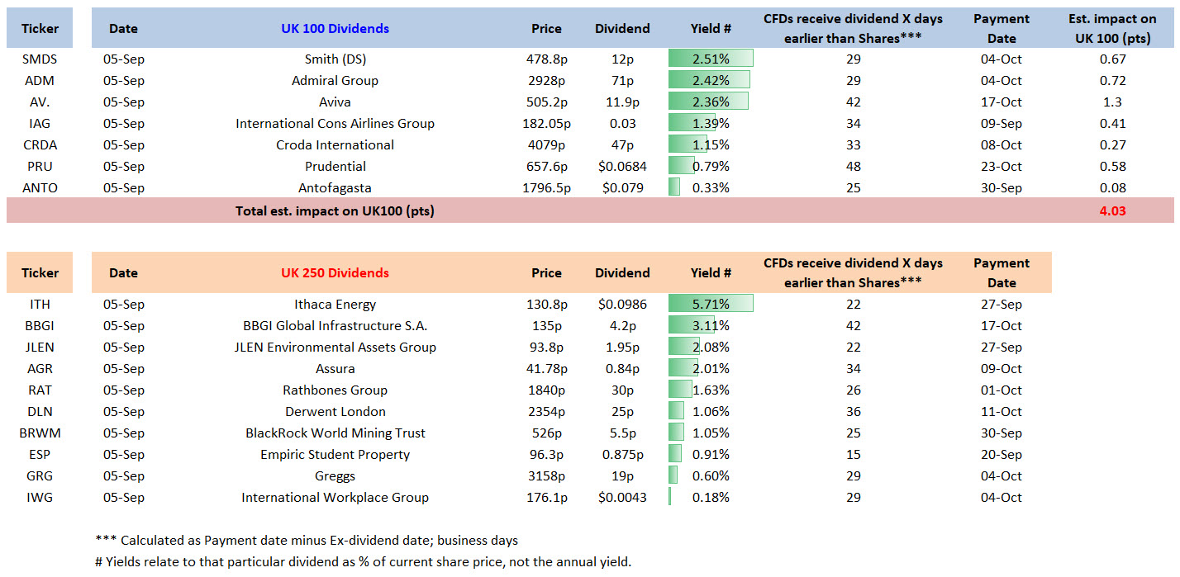Image resolution: width=1180 pixels, height=577 pixels.
Task: Select the Greggs company name
Action: (x=335, y=476)
